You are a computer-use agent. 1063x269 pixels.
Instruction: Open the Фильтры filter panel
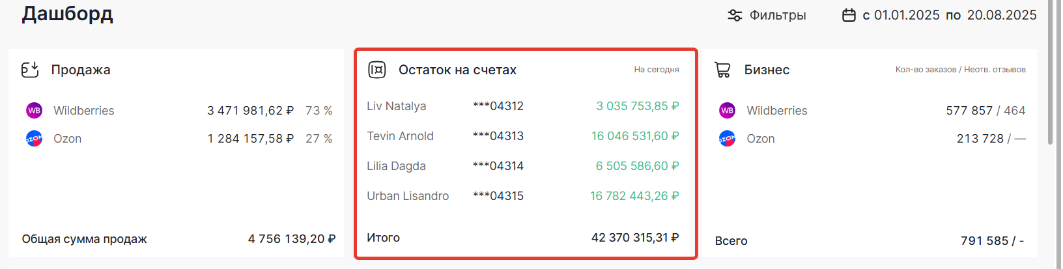(777, 16)
